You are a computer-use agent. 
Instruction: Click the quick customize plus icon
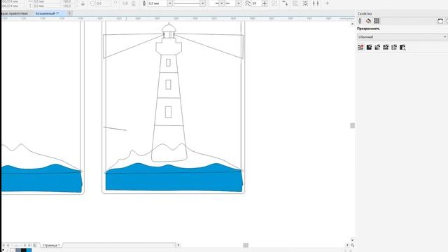click(x=328, y=3)
